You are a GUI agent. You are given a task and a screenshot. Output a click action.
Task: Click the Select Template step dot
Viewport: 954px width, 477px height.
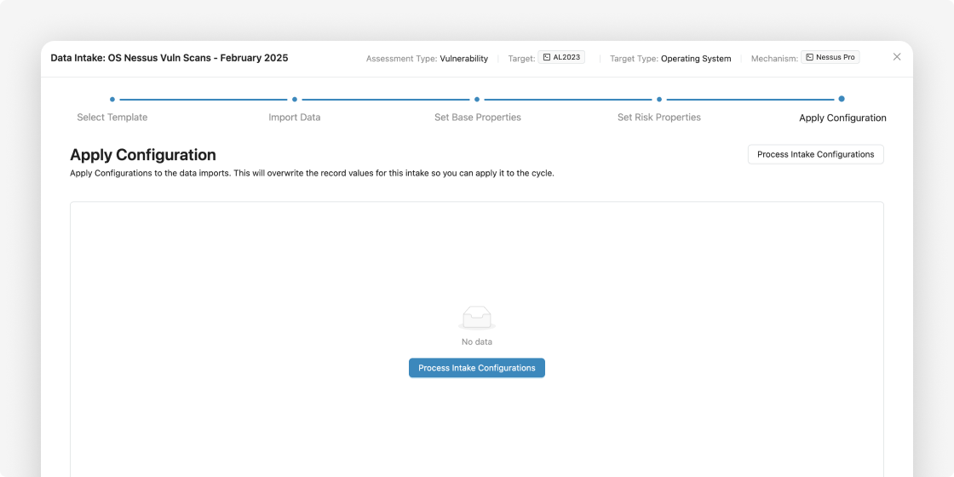(x=112, y=99)
